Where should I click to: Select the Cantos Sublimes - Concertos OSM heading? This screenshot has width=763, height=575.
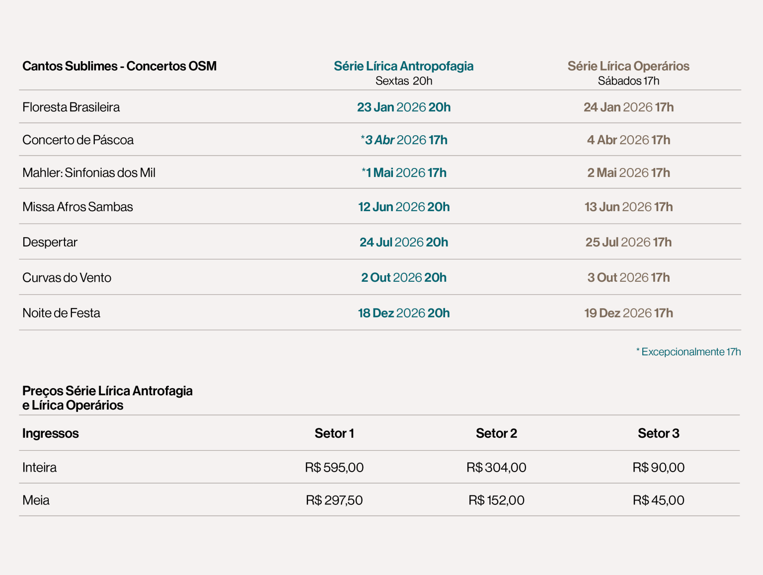119,66
